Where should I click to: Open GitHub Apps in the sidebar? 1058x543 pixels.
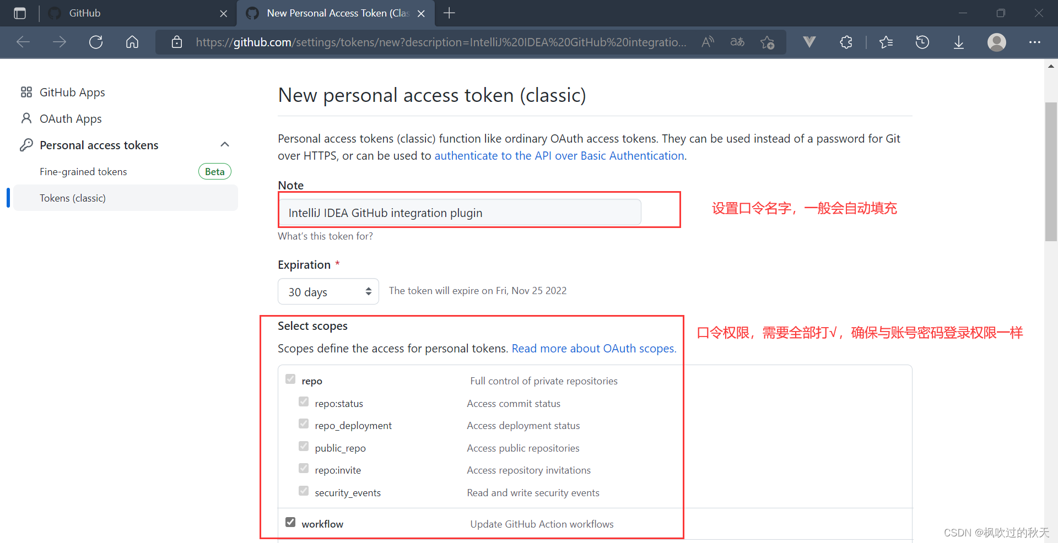[x=72, y=93]
